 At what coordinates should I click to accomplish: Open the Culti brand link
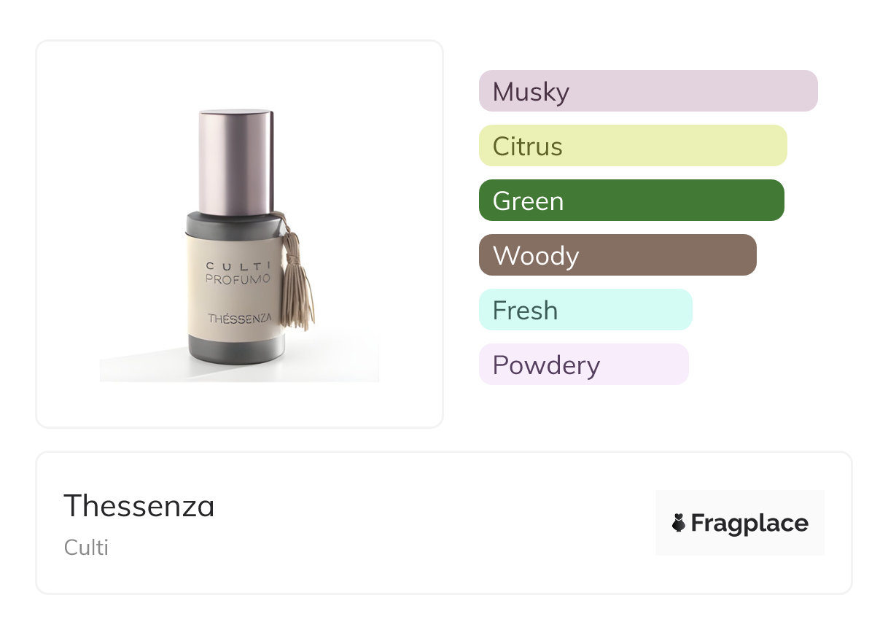click(86, 547)
